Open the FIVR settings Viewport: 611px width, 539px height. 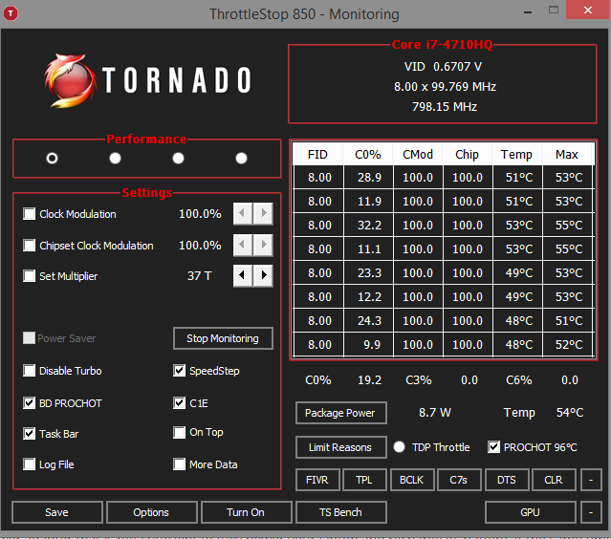pyautogui.click(x=317, y=480)
